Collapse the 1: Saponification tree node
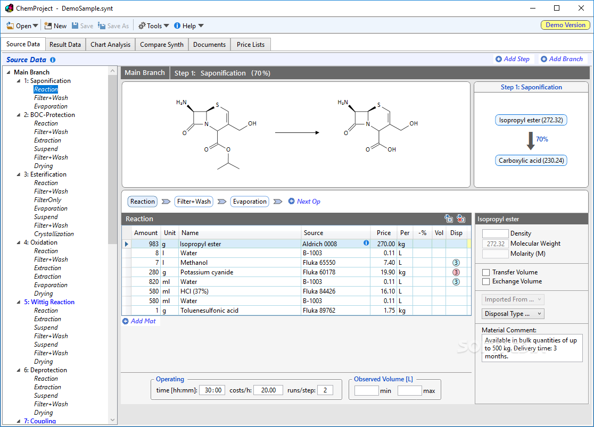 (x=19, y=81)
